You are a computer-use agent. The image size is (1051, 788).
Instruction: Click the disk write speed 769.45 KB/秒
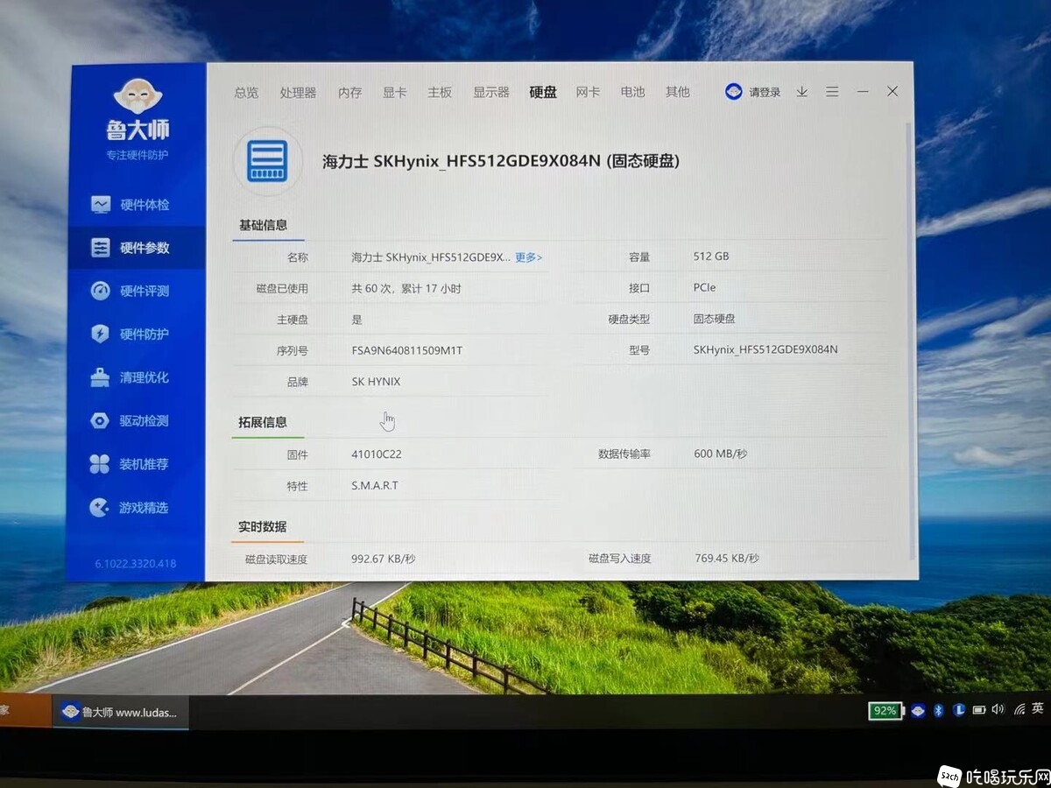click(x=727, y=558)
